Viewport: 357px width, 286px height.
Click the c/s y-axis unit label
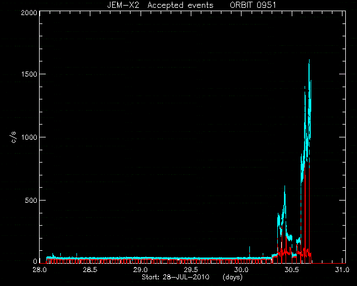tap(14, 137)
